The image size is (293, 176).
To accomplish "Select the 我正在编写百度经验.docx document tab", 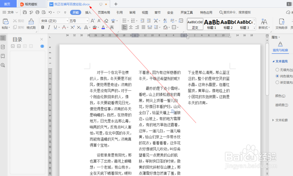I will [x=72, y=4].
